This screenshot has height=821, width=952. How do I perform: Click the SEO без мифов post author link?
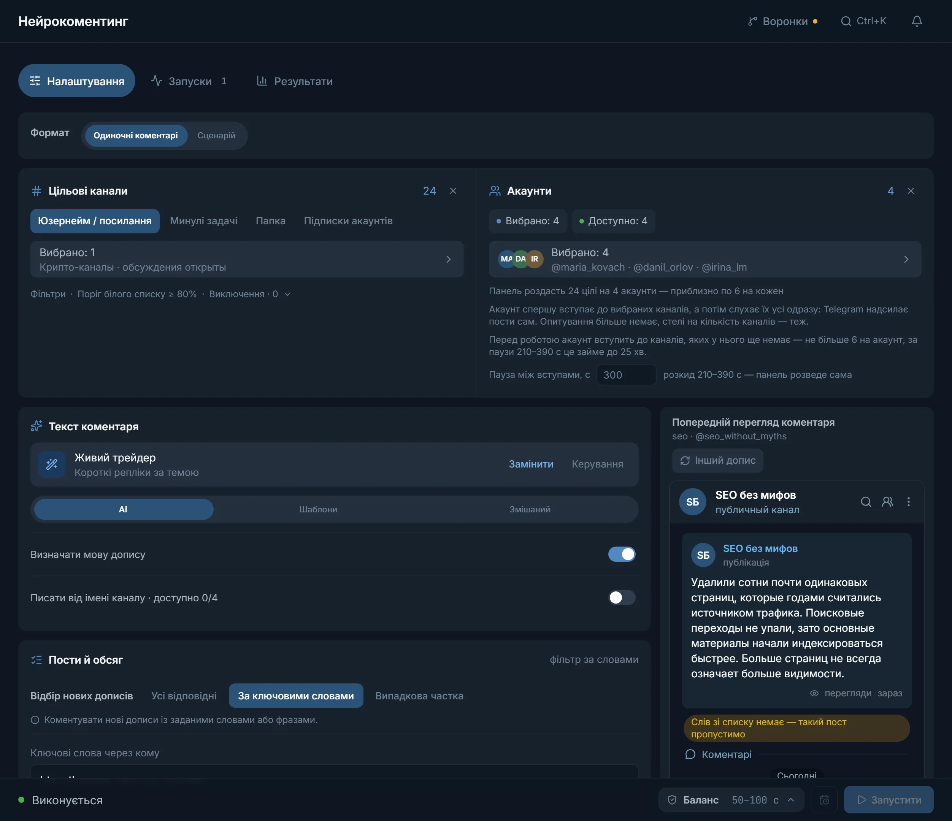760,548
